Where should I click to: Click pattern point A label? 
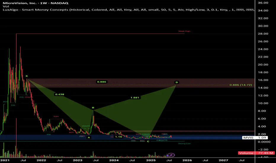pos(89,138)
